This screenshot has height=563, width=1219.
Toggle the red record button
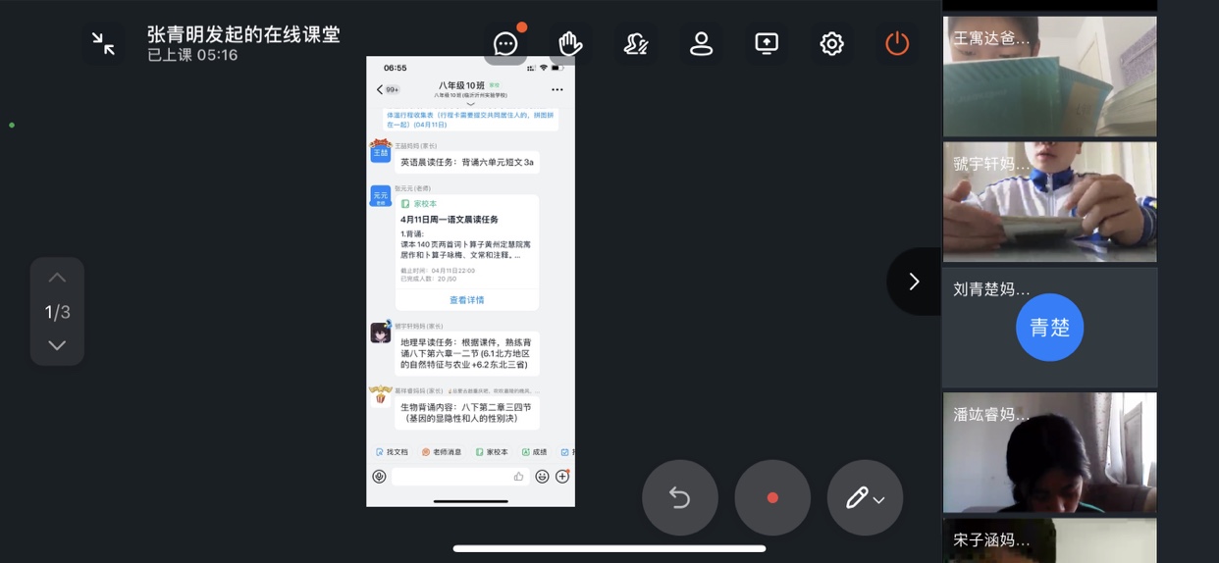point(772,498)
